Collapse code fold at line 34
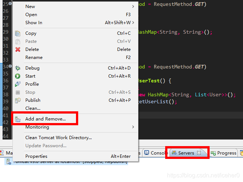243x182 pixels. click(10, 66)
